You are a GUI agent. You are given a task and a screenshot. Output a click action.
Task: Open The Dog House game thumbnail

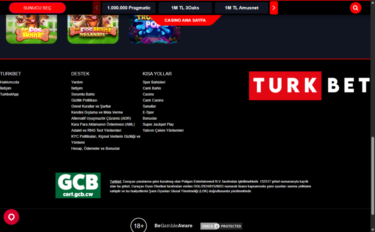(x=31, y=29)
